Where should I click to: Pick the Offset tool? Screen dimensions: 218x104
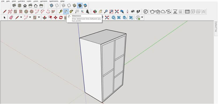click(50, 18)
